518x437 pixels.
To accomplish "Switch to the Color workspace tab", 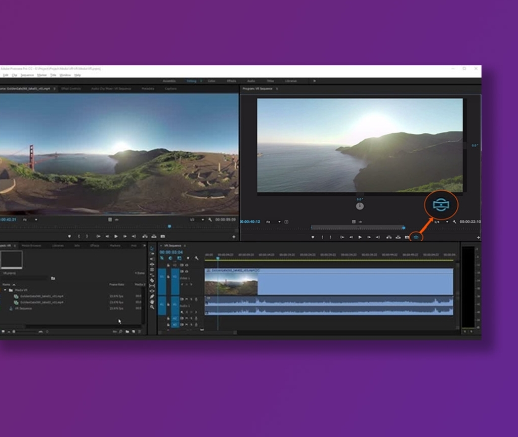I will (211, 81).
